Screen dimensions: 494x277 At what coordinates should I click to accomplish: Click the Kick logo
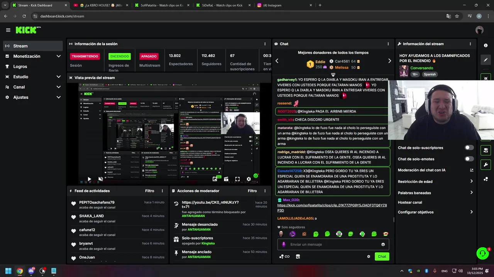[x=28, y=30]
